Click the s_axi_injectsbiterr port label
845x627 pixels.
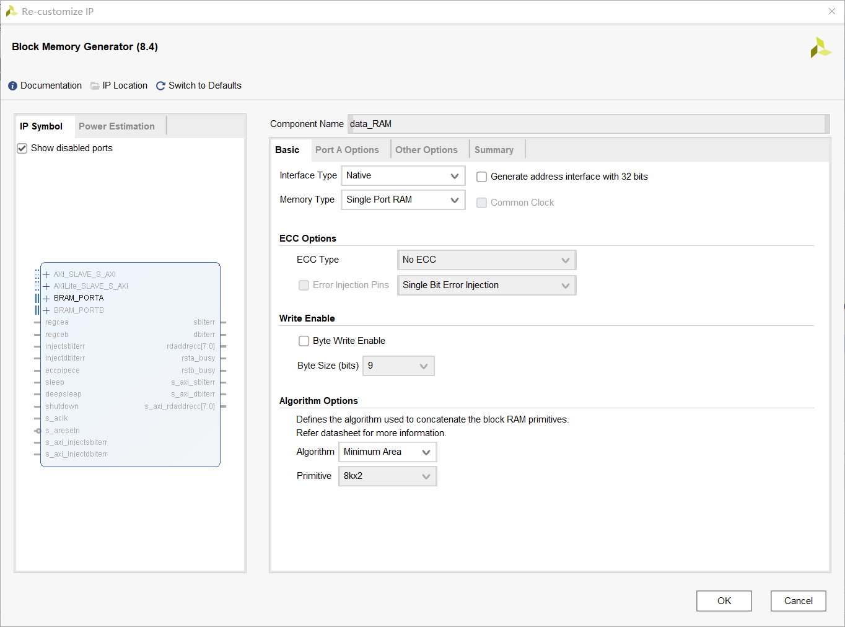click(76, 442)
